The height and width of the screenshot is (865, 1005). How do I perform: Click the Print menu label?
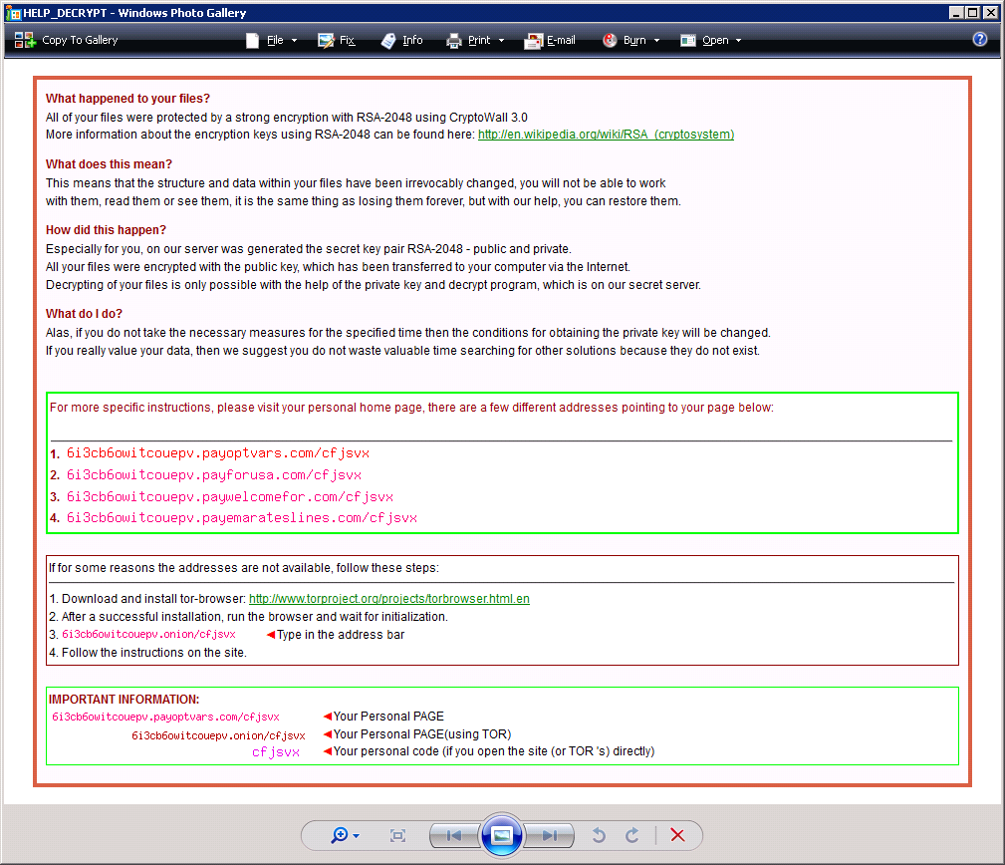pyautogui.click(x=479, y=40)
